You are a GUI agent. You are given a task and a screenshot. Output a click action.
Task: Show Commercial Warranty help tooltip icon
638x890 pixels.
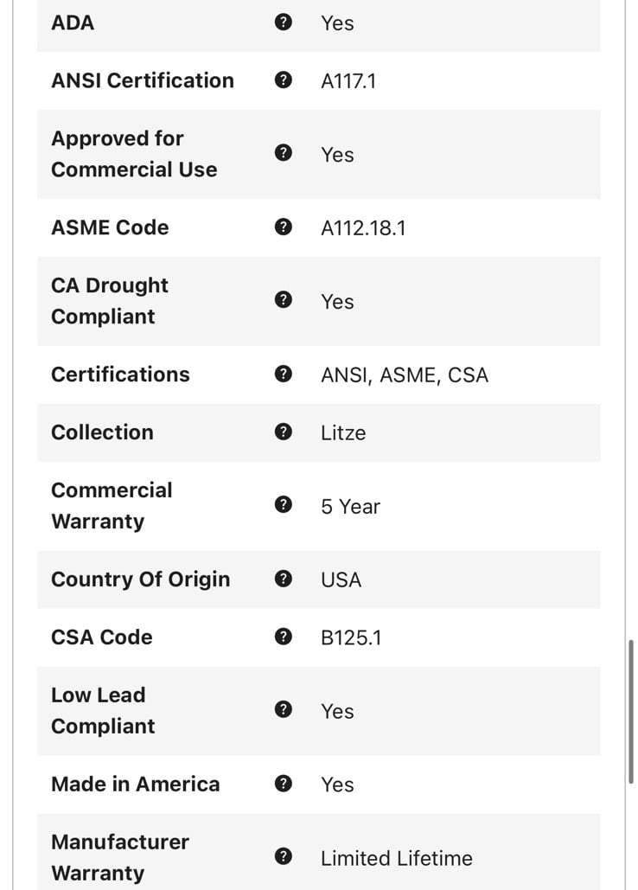pyautogui.click(x=283, y=504)
